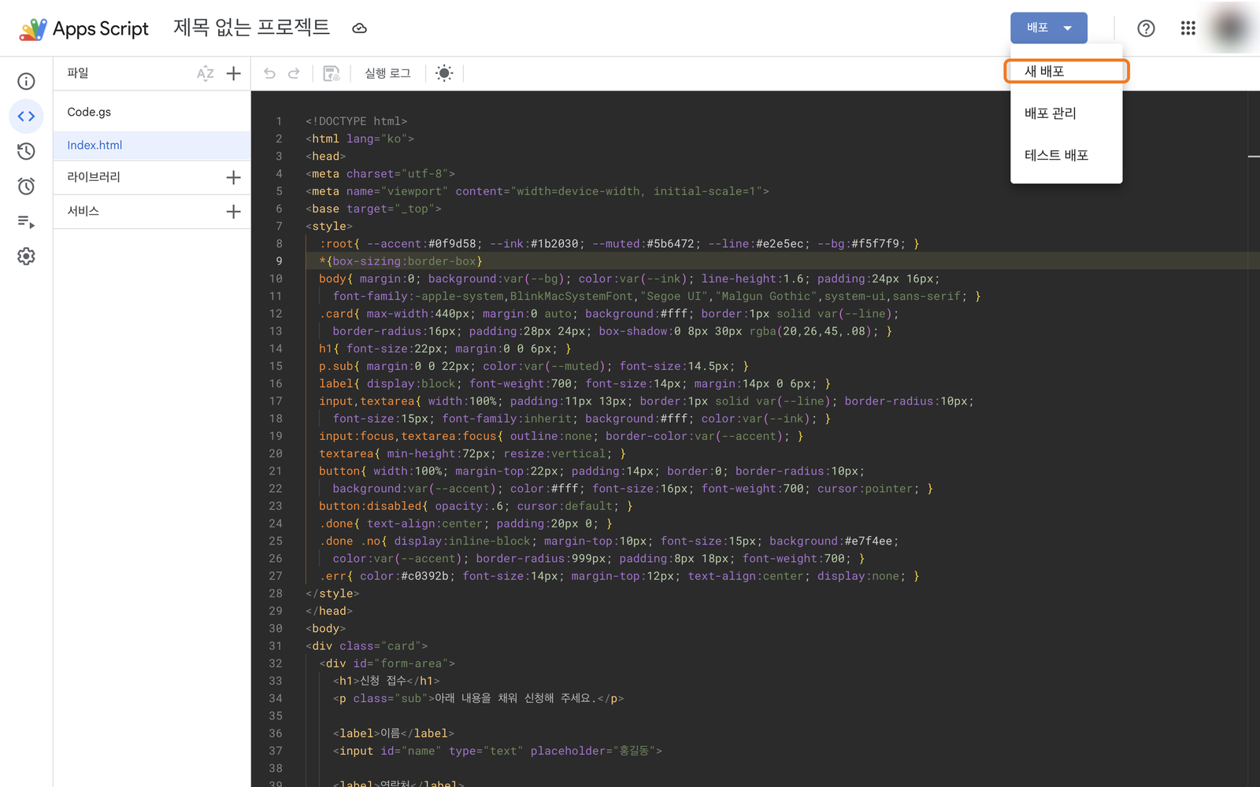The image size is (1260, 787).
Task: Choose 테스트 배포 from the menu
Action: pyautogui.click(x=1066, y=155)
